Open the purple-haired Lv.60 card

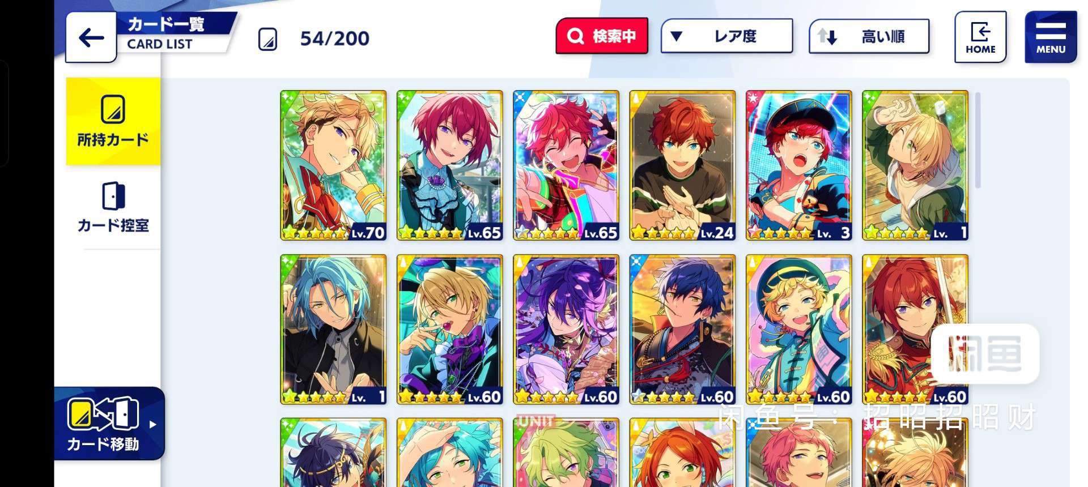click(566, 330)
